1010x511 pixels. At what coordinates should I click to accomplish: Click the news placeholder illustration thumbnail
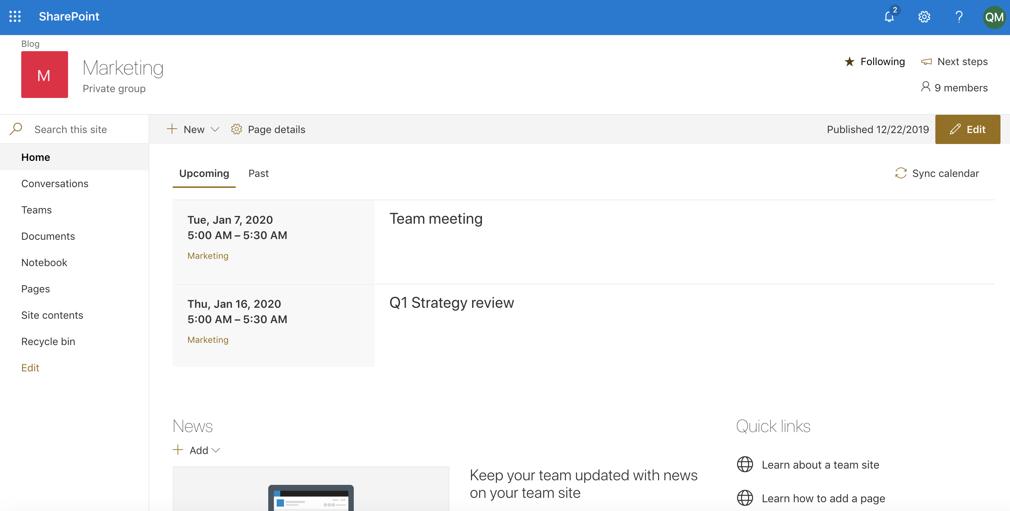click(311, 489)
